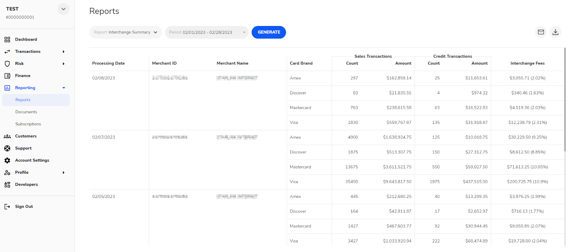
Task: Open the Period date range dropdown
Action: click(207, 32)
